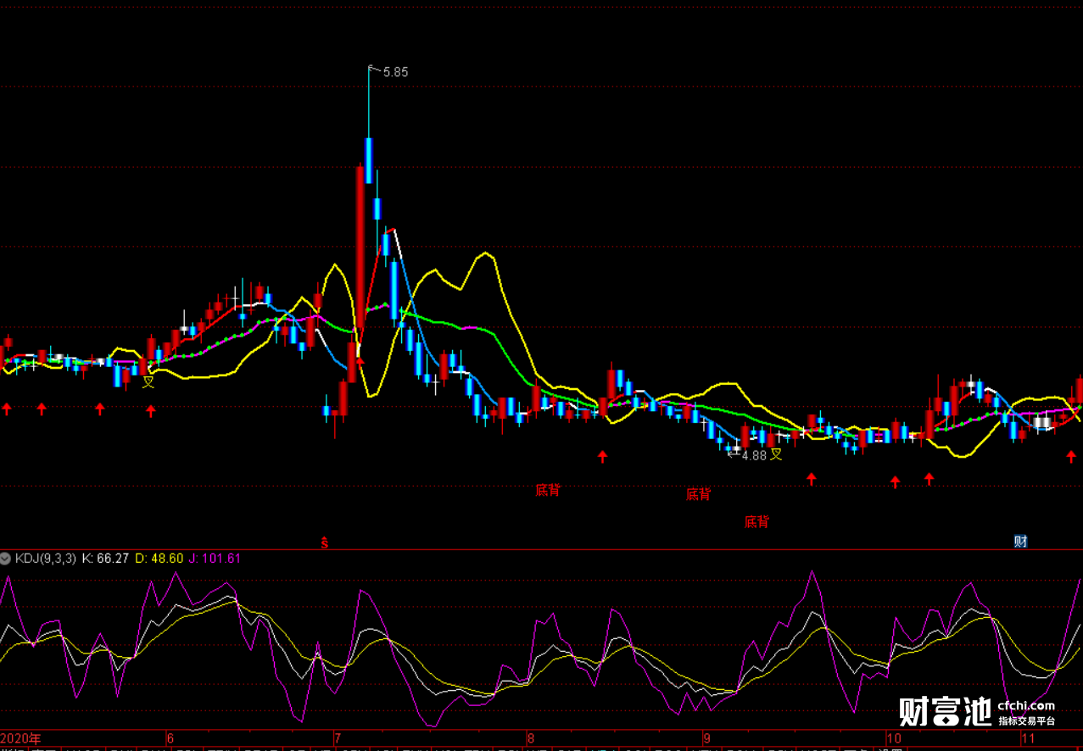Click the K: 66.27 value label
1083x751 pixels.
105,559
